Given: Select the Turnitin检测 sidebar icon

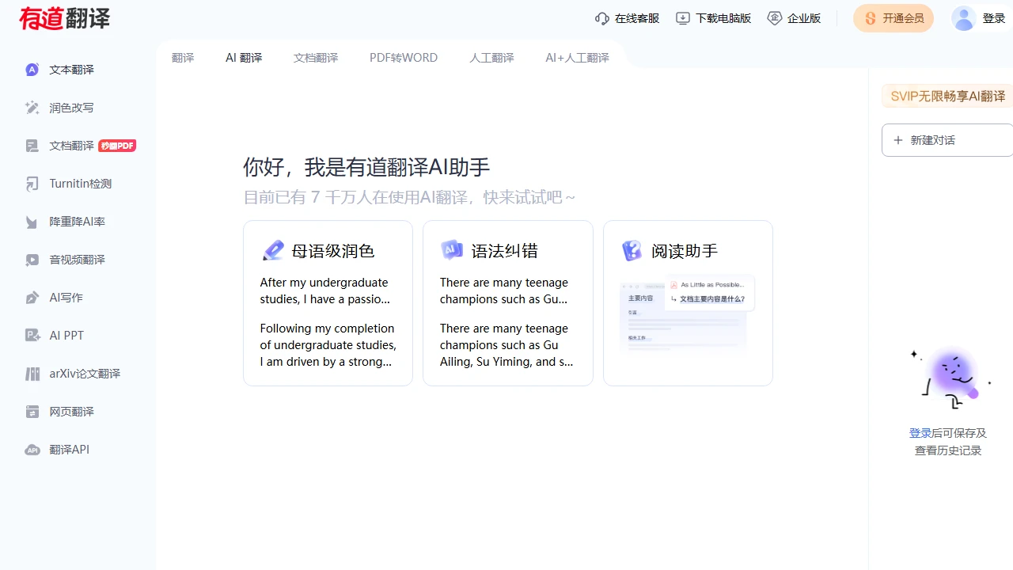Looking at the screenshot, I should [x=32, y=184].
